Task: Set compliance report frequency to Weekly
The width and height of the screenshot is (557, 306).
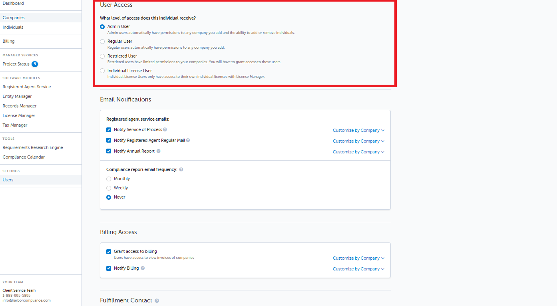Action: (109, 188)
